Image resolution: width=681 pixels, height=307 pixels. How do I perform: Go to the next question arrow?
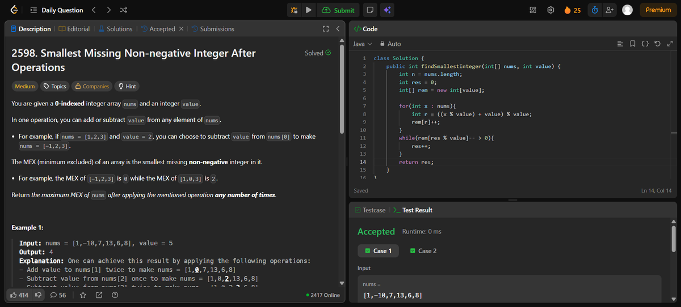(109, 10)
